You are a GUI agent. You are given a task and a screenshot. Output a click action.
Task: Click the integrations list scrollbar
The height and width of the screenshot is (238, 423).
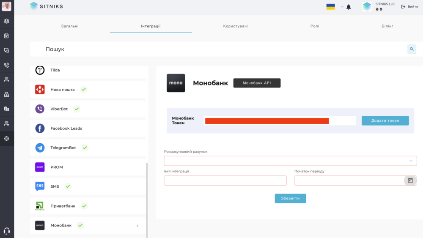pos(147,200)
